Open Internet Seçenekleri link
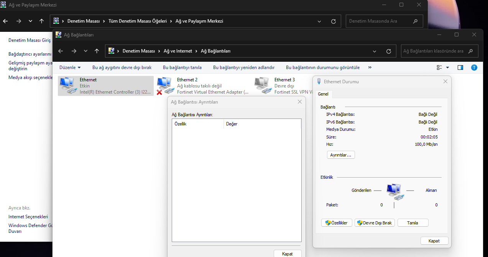 [28, 217]
